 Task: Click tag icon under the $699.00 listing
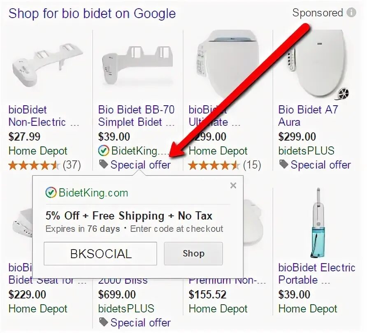pyautogui.click(x=103, y=322)
